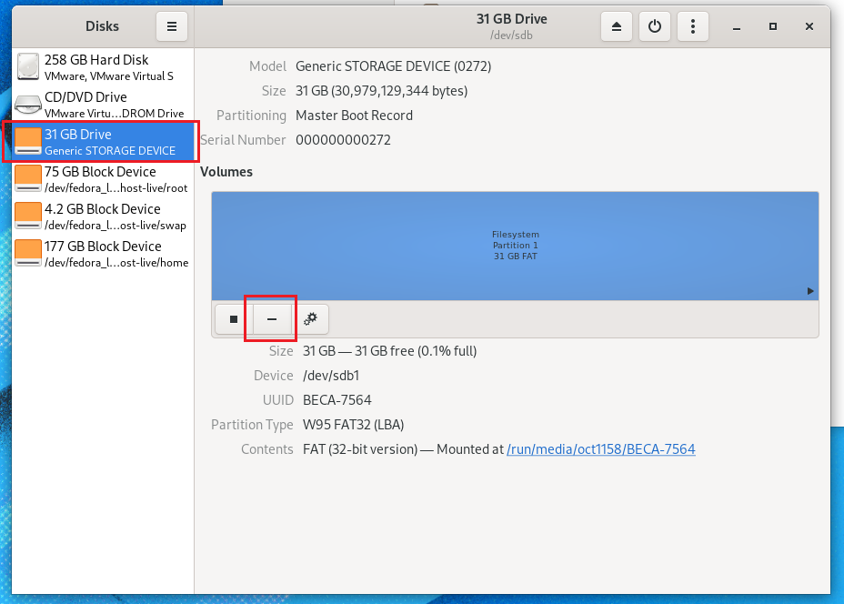Select the 75 GB Block Device
This screenshot has height=604, width=844.
point(100,178)
